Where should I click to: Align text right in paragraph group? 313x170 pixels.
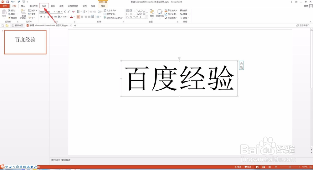[85, 17]
